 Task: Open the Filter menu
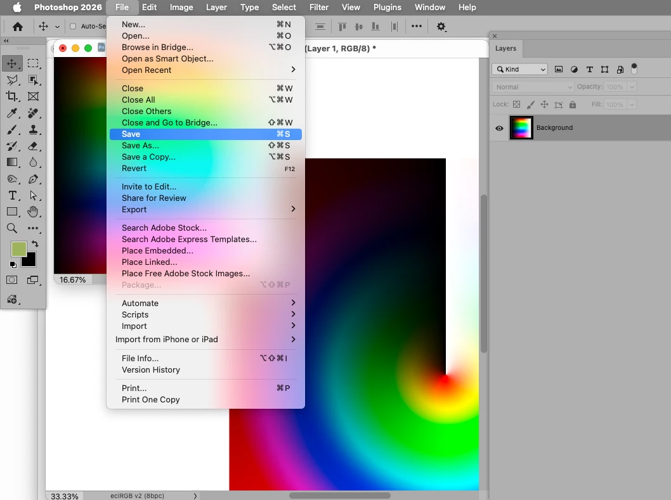coord(319,7)
